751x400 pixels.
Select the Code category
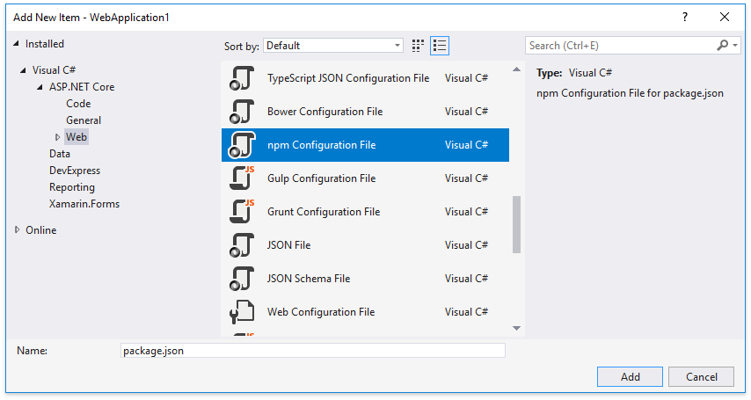click(x=78, y=104)
